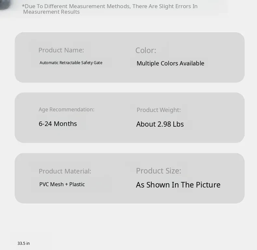Click 'Automatic Retractable Safety Gate' text
This screenshot has width=257, height=250.
[71, 63]
